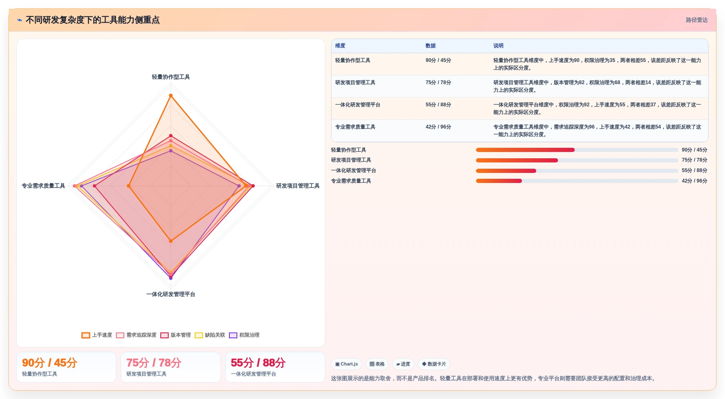
Task: Click the 数据卡片 tag chip
Action: (x=434, y=364)
